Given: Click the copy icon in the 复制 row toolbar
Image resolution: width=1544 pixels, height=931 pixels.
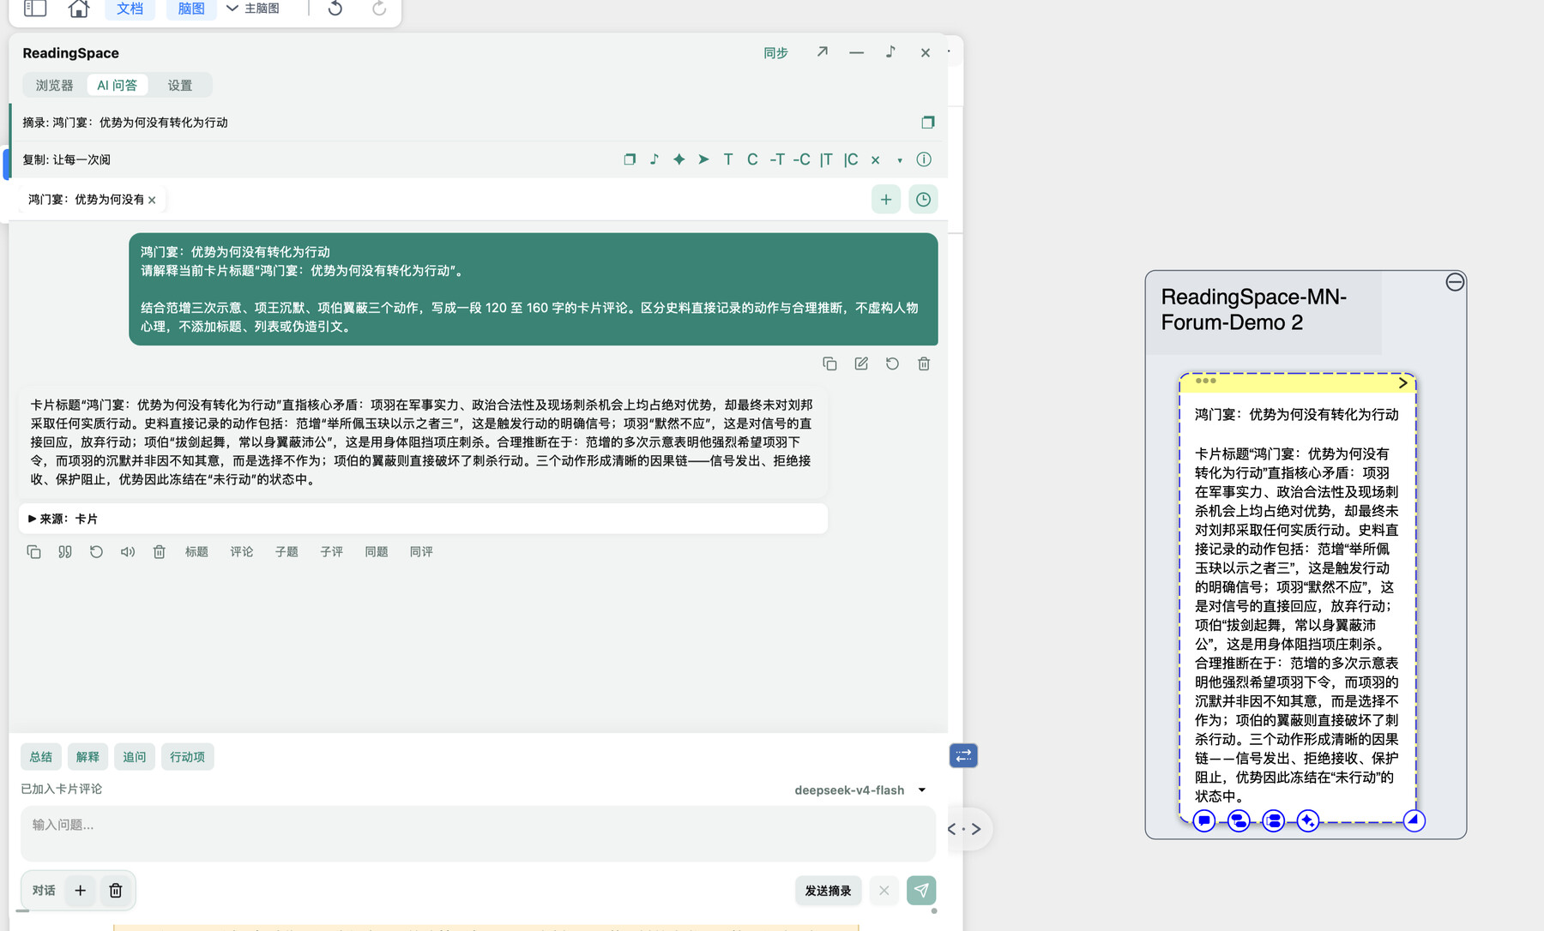Looking at the screenshot, I should 630,159.
